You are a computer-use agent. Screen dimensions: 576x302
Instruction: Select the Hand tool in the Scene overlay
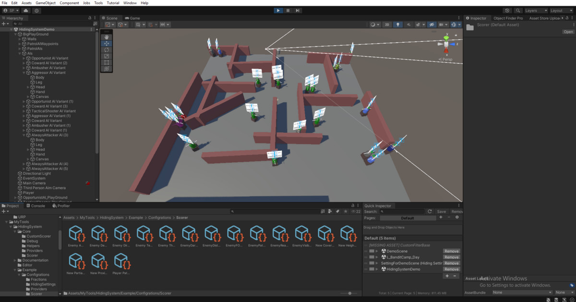[107, 37]
